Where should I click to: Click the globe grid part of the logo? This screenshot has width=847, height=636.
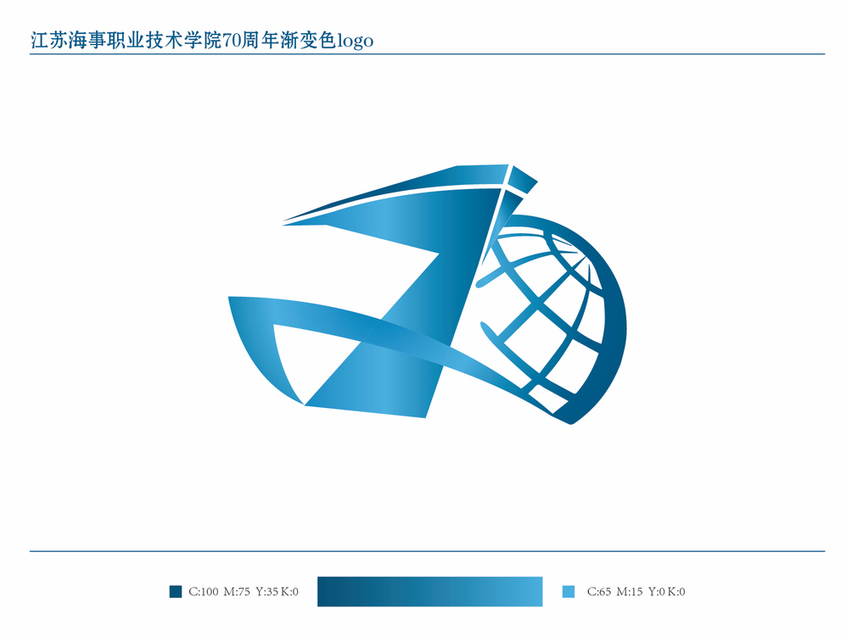[552, 320]
